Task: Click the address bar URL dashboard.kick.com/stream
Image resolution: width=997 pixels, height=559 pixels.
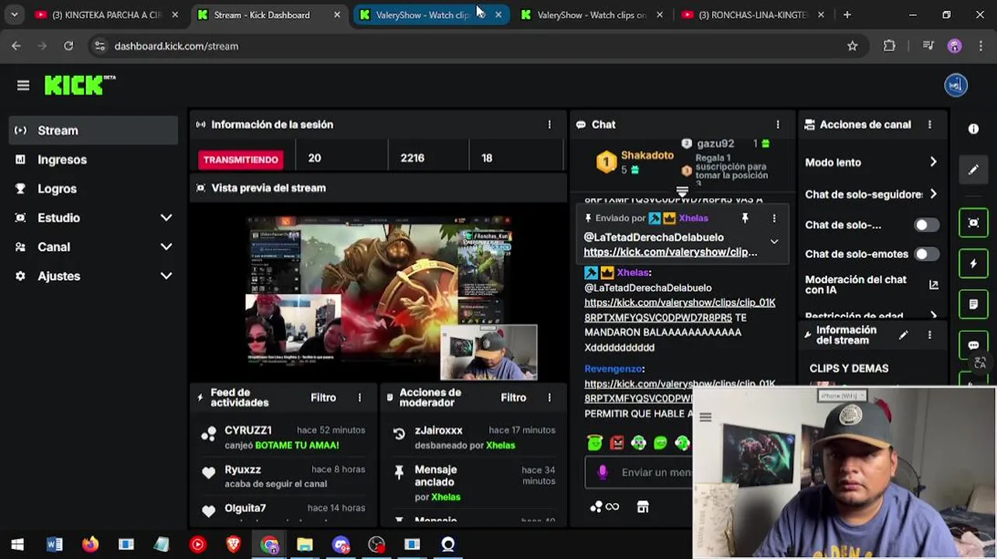Action: click(176, 46)
